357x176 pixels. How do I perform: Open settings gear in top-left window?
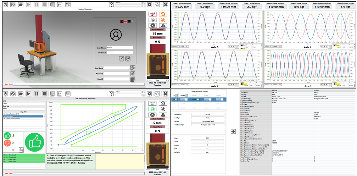[149, 5]
